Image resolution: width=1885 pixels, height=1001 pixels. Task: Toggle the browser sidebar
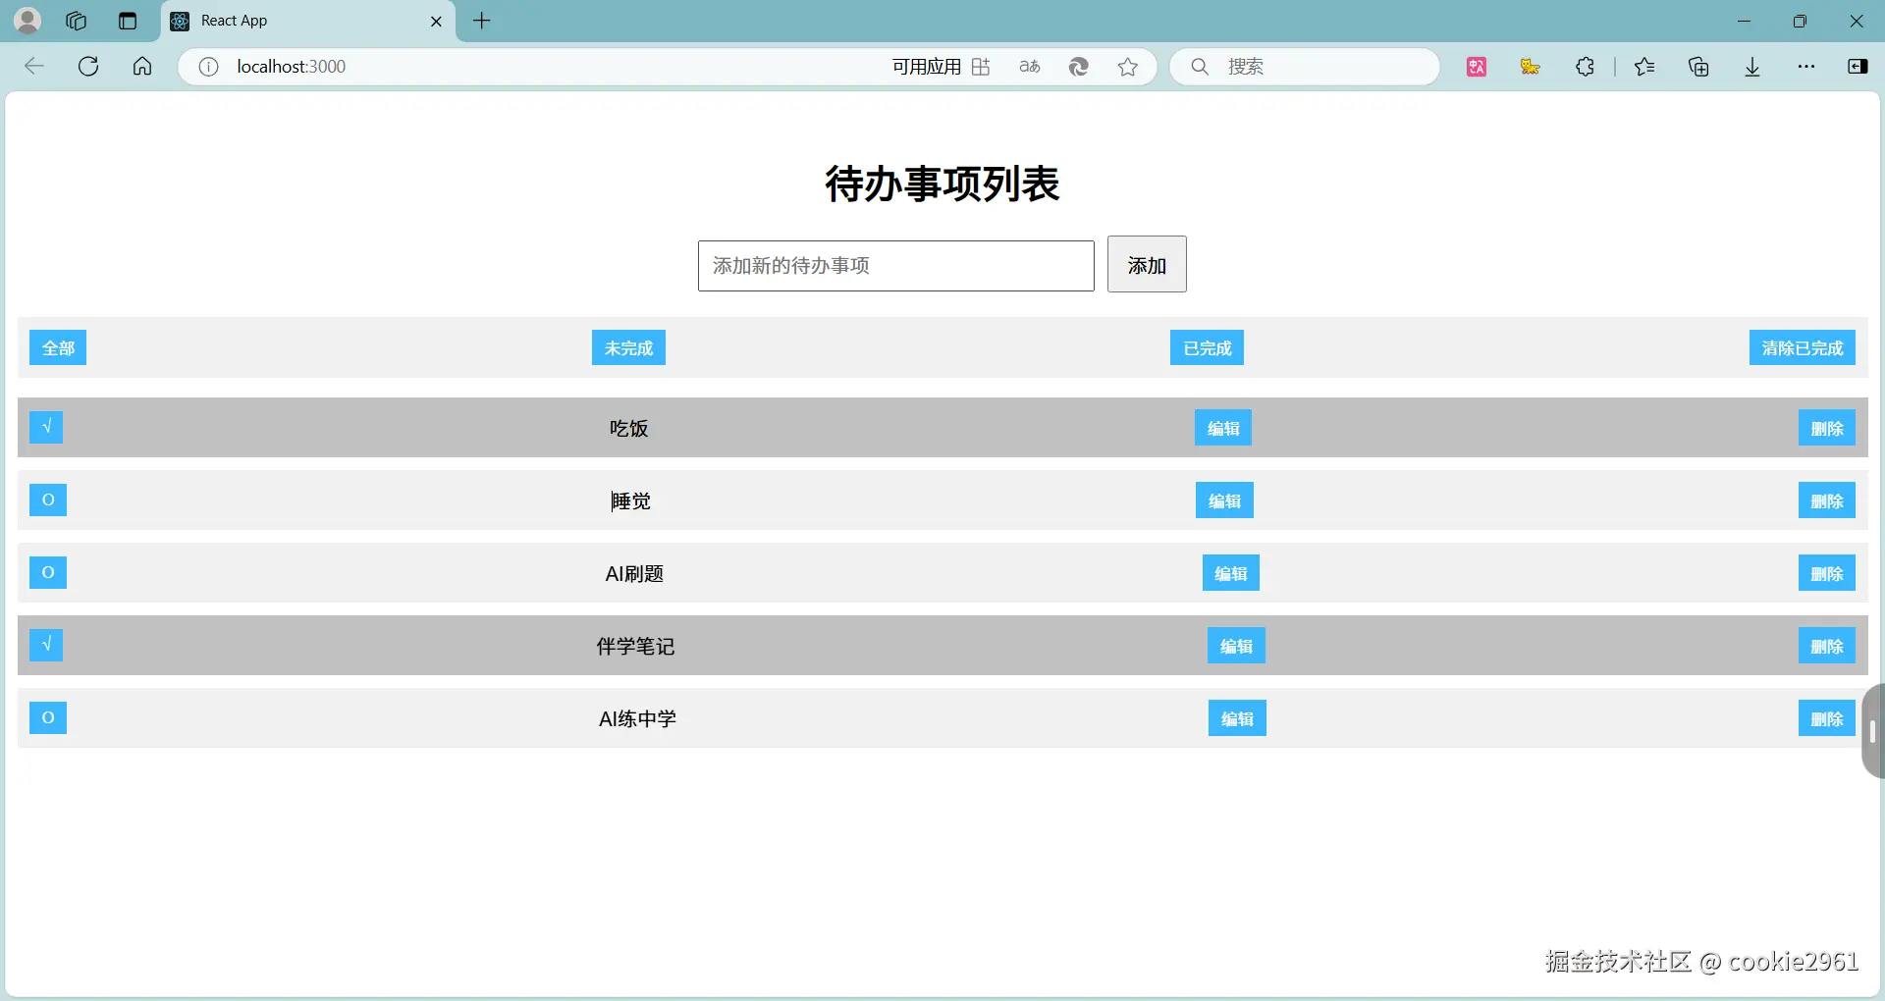pos(1858,67)
